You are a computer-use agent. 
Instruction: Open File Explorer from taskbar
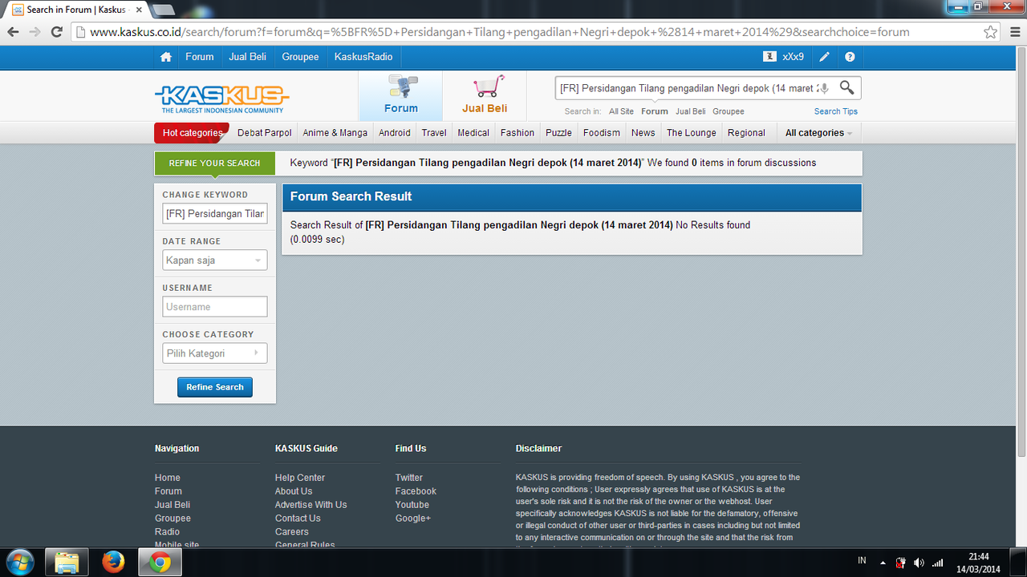67,563
